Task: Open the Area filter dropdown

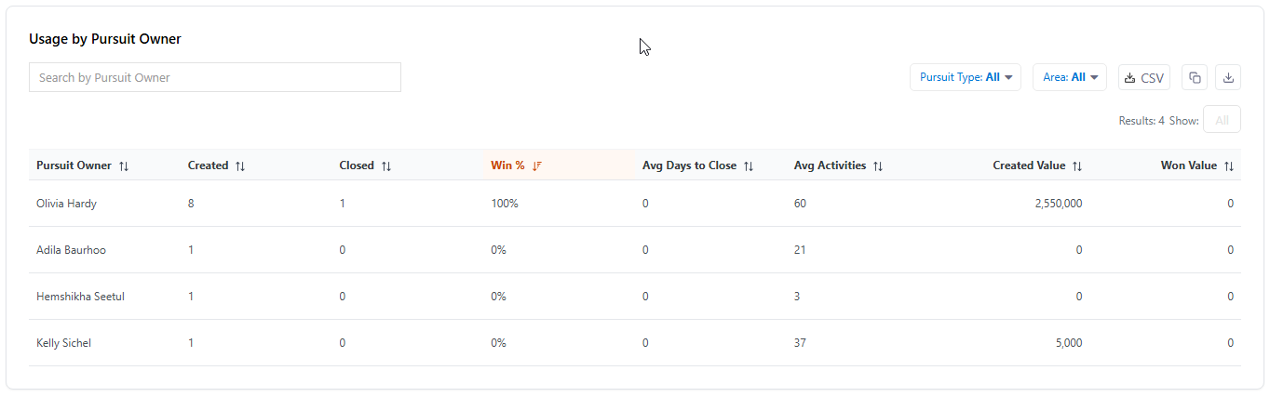Action: click(x=1070, y=77)
